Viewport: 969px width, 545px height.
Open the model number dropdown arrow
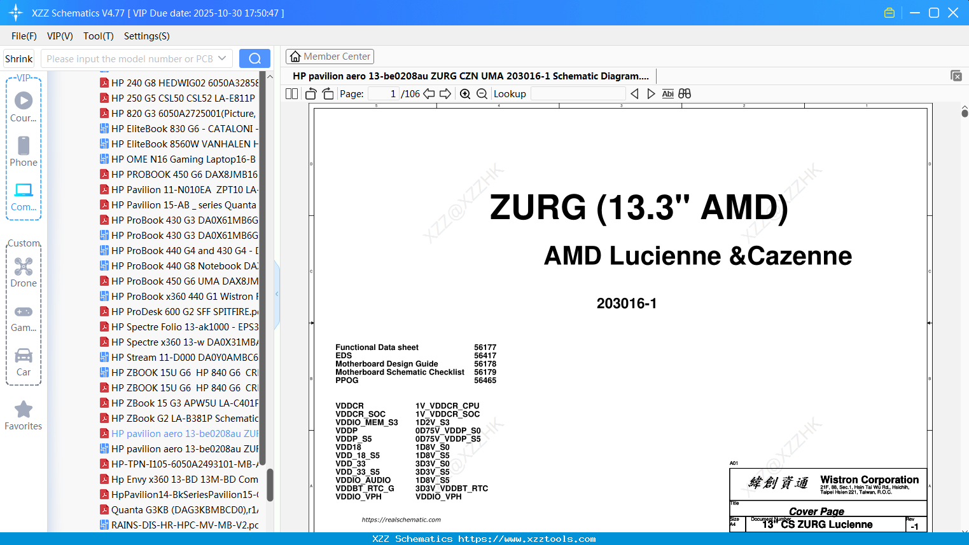[x=222, y=58]
